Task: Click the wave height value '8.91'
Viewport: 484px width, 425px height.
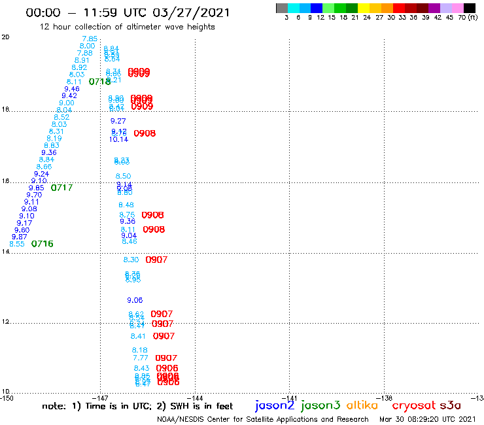Action: click(82, 61)
